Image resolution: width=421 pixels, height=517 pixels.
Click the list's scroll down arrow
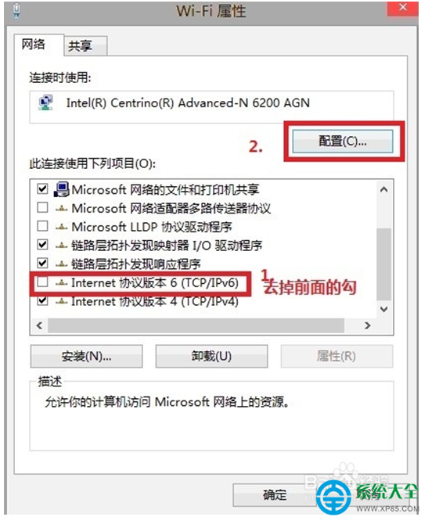click(383, 309)
